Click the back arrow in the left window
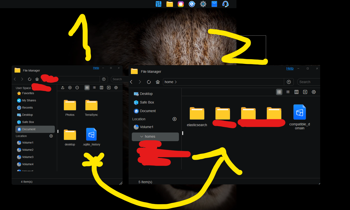 (x=14, y=79)
